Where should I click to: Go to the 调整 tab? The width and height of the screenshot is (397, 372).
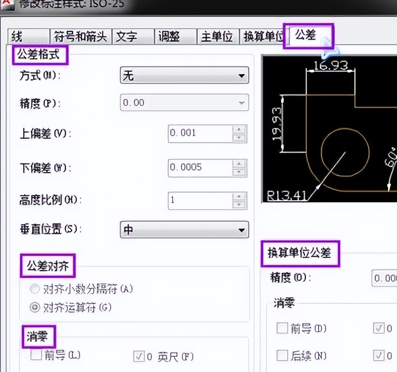pyautogui.click(x=175, y=36)
